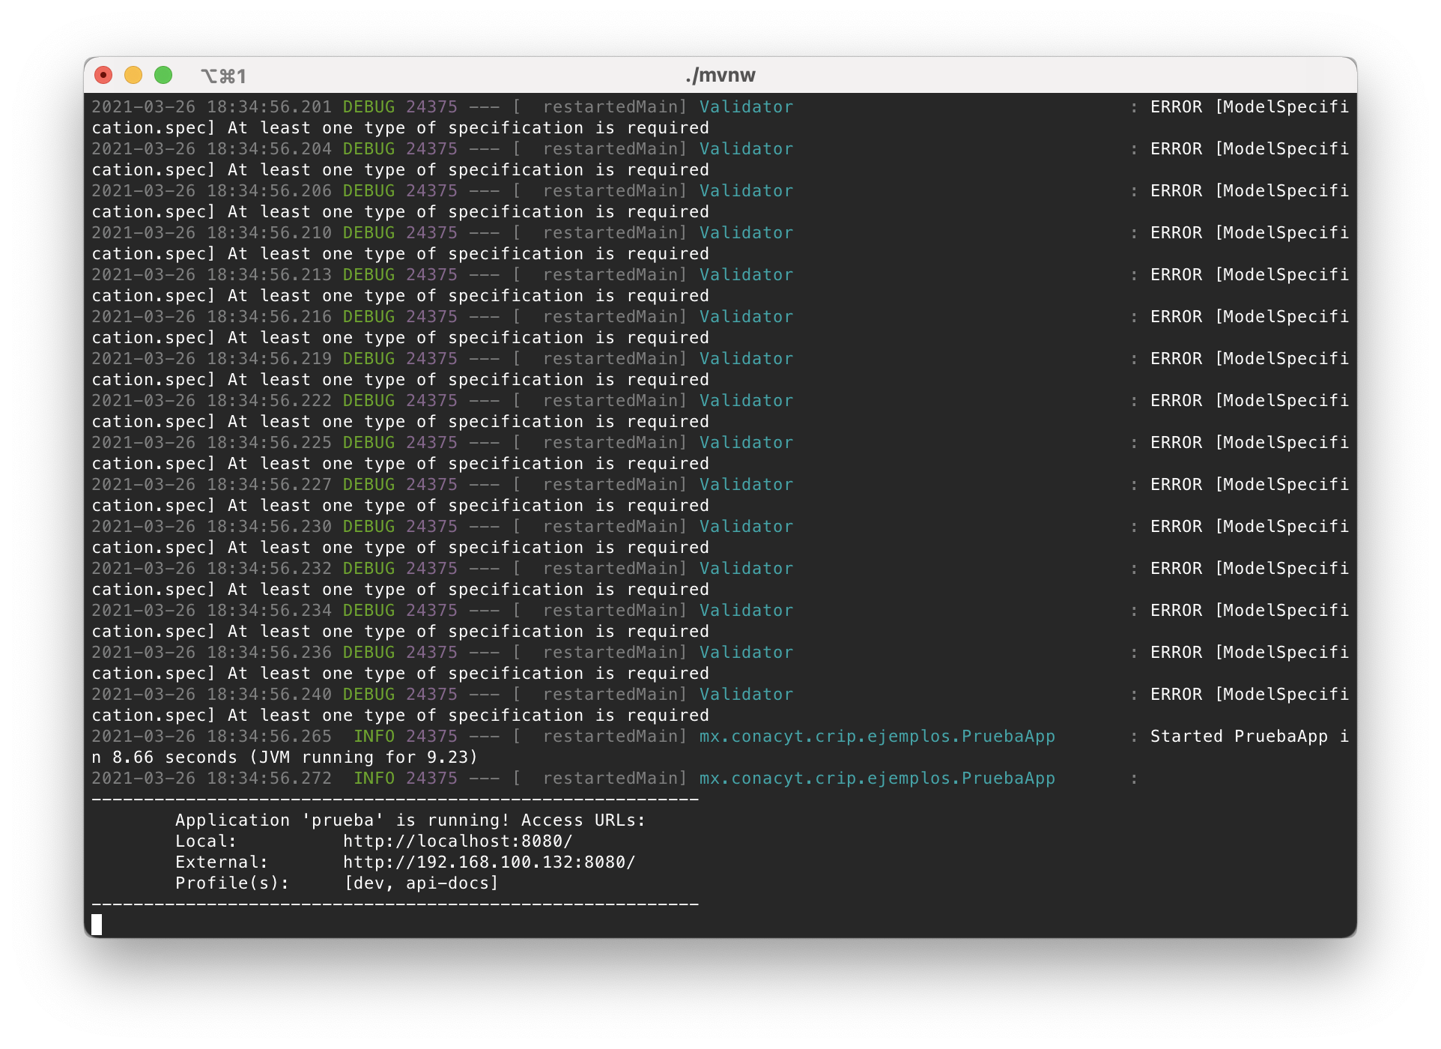Click Validator logger on 18:34:56.240 line
Viewport: 1441px width, 1049px height.
746,695
